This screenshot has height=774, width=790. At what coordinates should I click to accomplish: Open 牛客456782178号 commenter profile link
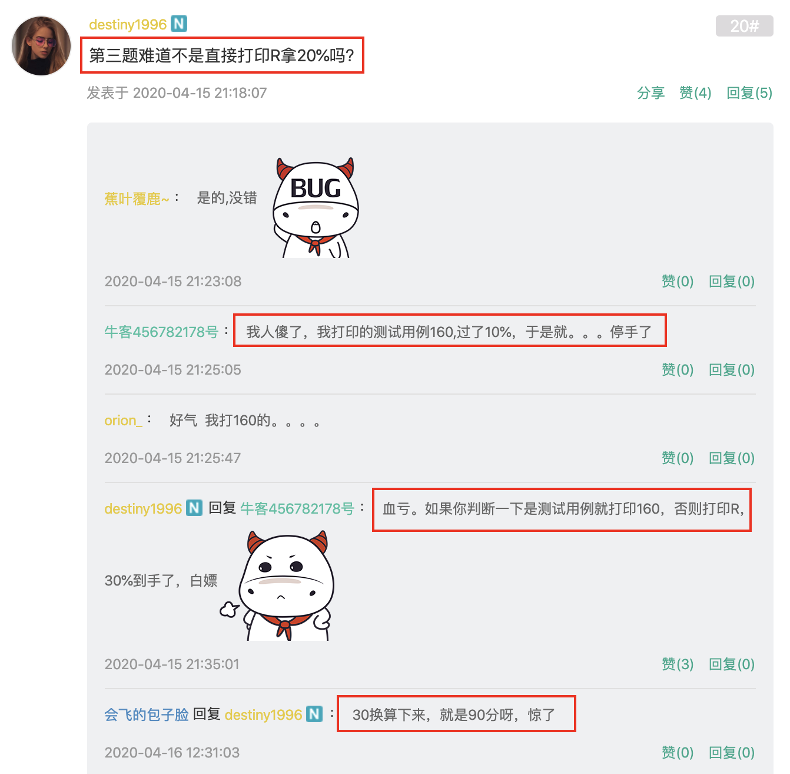(161, 332)
